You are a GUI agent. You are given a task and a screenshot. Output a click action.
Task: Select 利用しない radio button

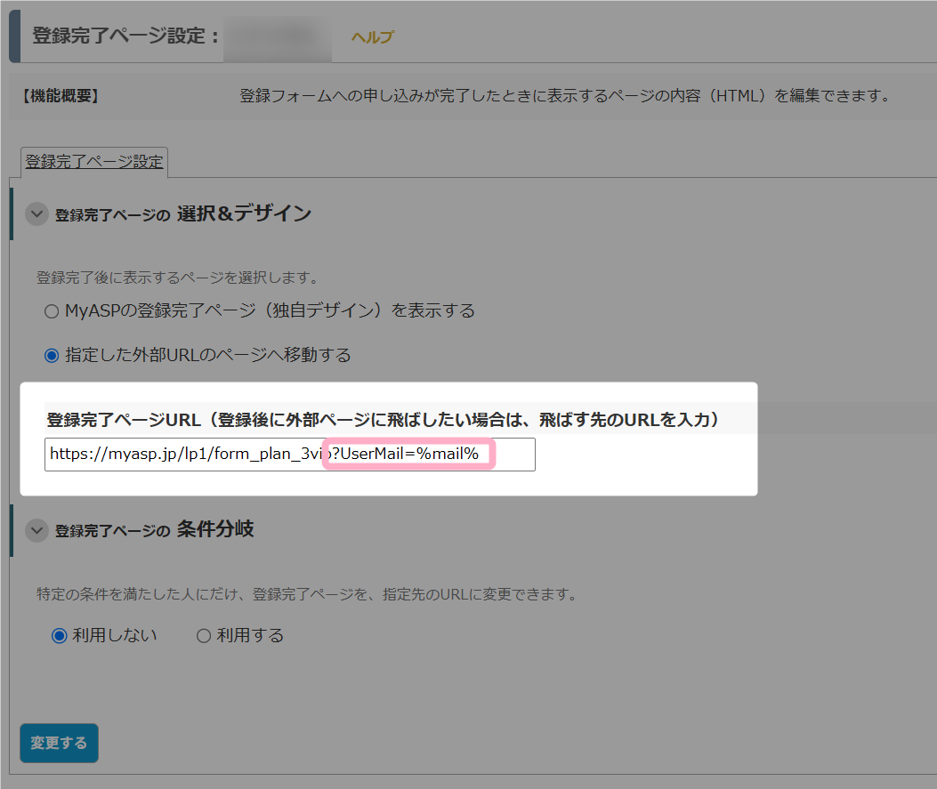59,635
